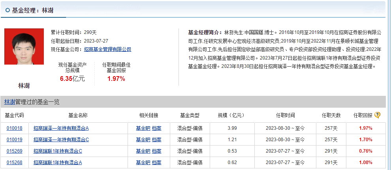
Task: Open 招商瑞泽一年持有期混合C fund page
Action: click(61, 140)
